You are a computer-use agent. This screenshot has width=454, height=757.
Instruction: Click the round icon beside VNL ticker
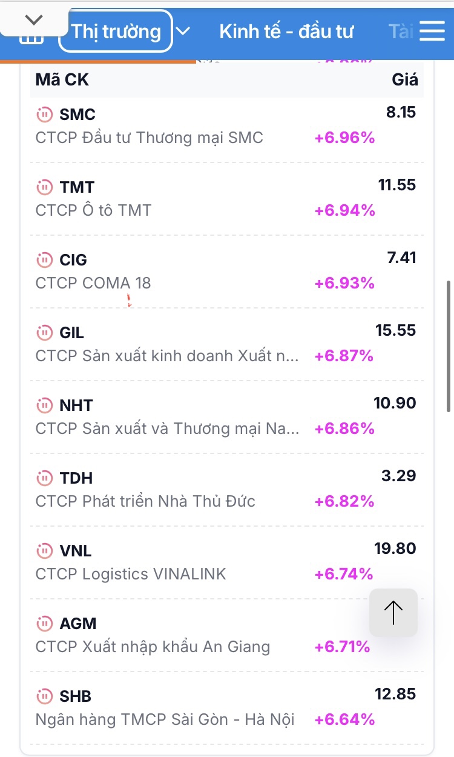pos(44,551)
